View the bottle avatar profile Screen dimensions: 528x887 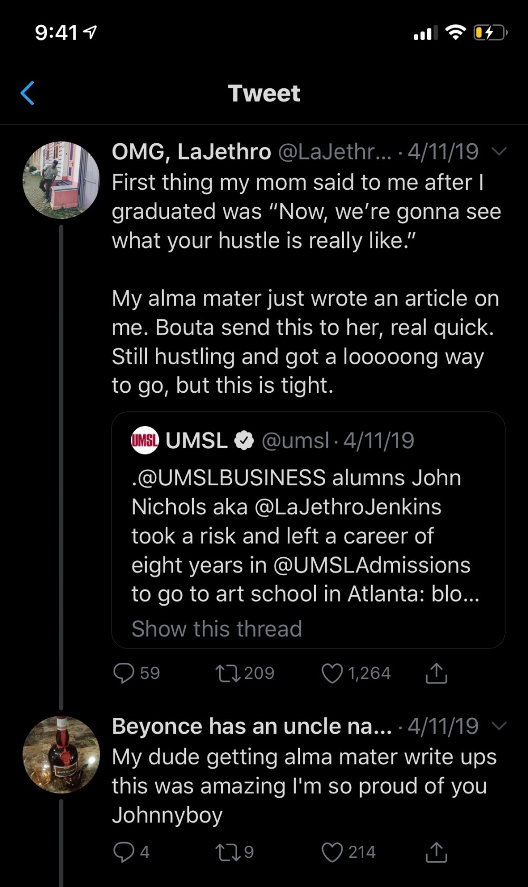pyautogui.click(x=61, y=754)
